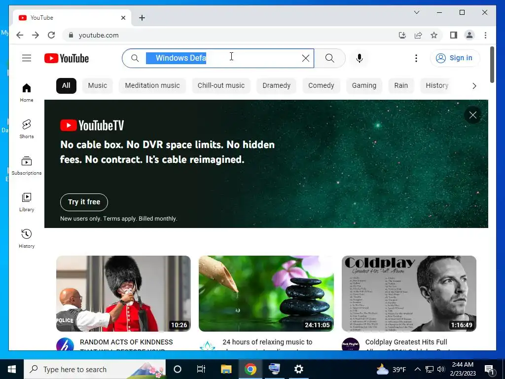505x379 pixels.
Task: Open Random Acts of Kindness video title
Action: (126, 345)
